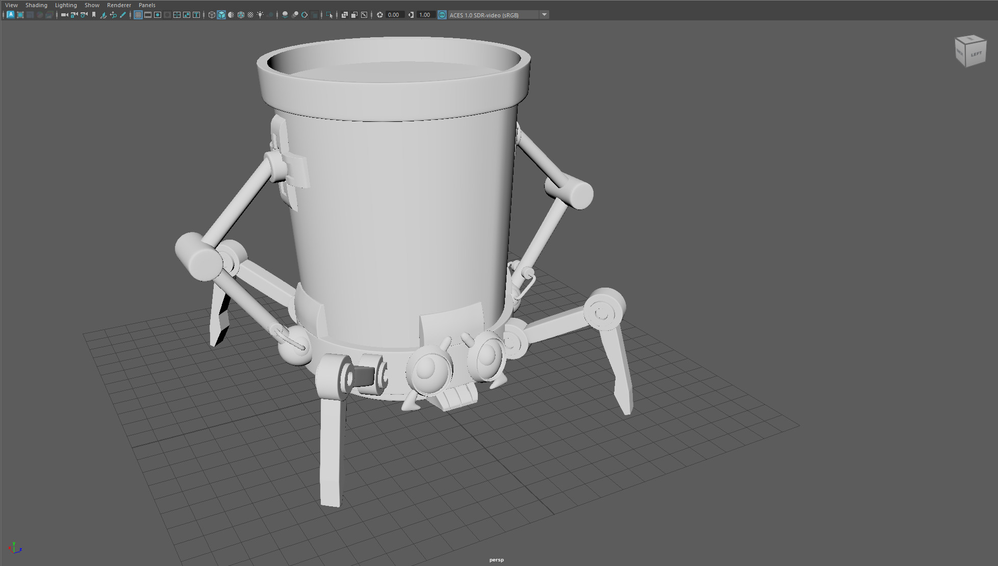Image resolution: width=998 pixels, height=566 pixels.
Task: Click the Lock Camera icon
Action: point(74,15)
